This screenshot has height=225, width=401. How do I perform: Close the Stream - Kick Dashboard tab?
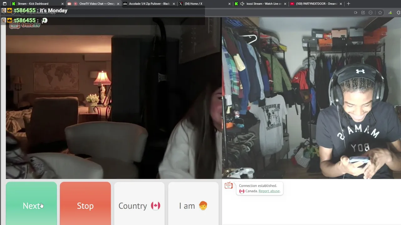pyautogui.click(x=62, y=4)
